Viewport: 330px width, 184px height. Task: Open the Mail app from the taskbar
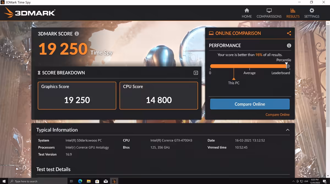pos(106,181)
